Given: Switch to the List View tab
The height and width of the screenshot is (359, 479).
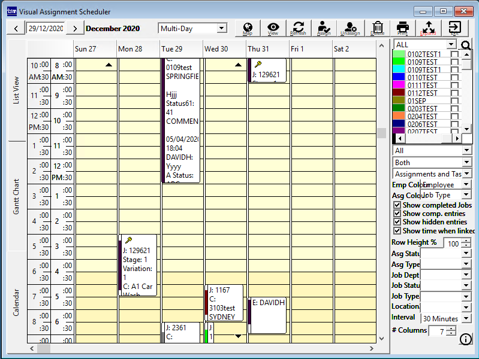Looking at the screenshot, I should pyautogui.click(x=16, y=90).
